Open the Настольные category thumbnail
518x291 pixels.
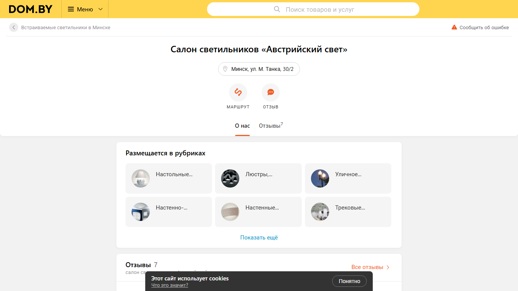click(x=141, y=178)
